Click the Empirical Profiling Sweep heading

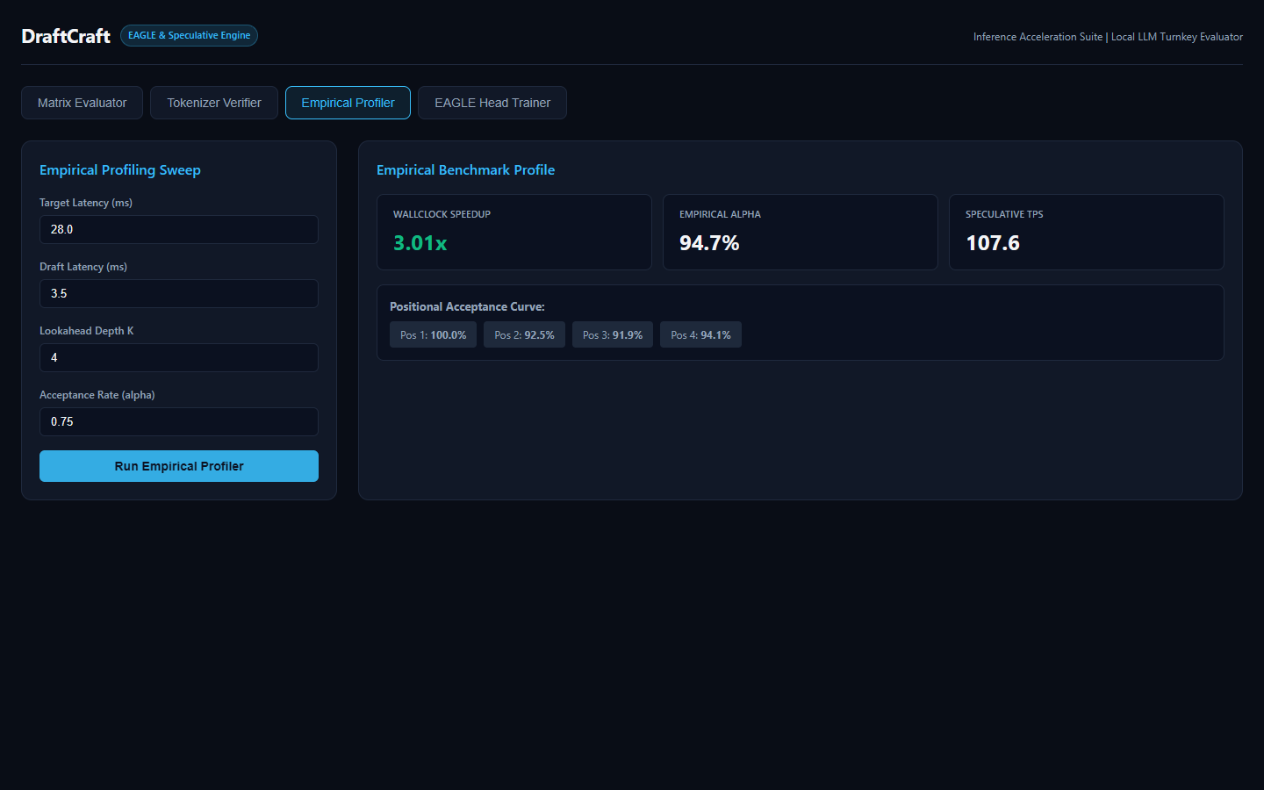coord(120,170)
